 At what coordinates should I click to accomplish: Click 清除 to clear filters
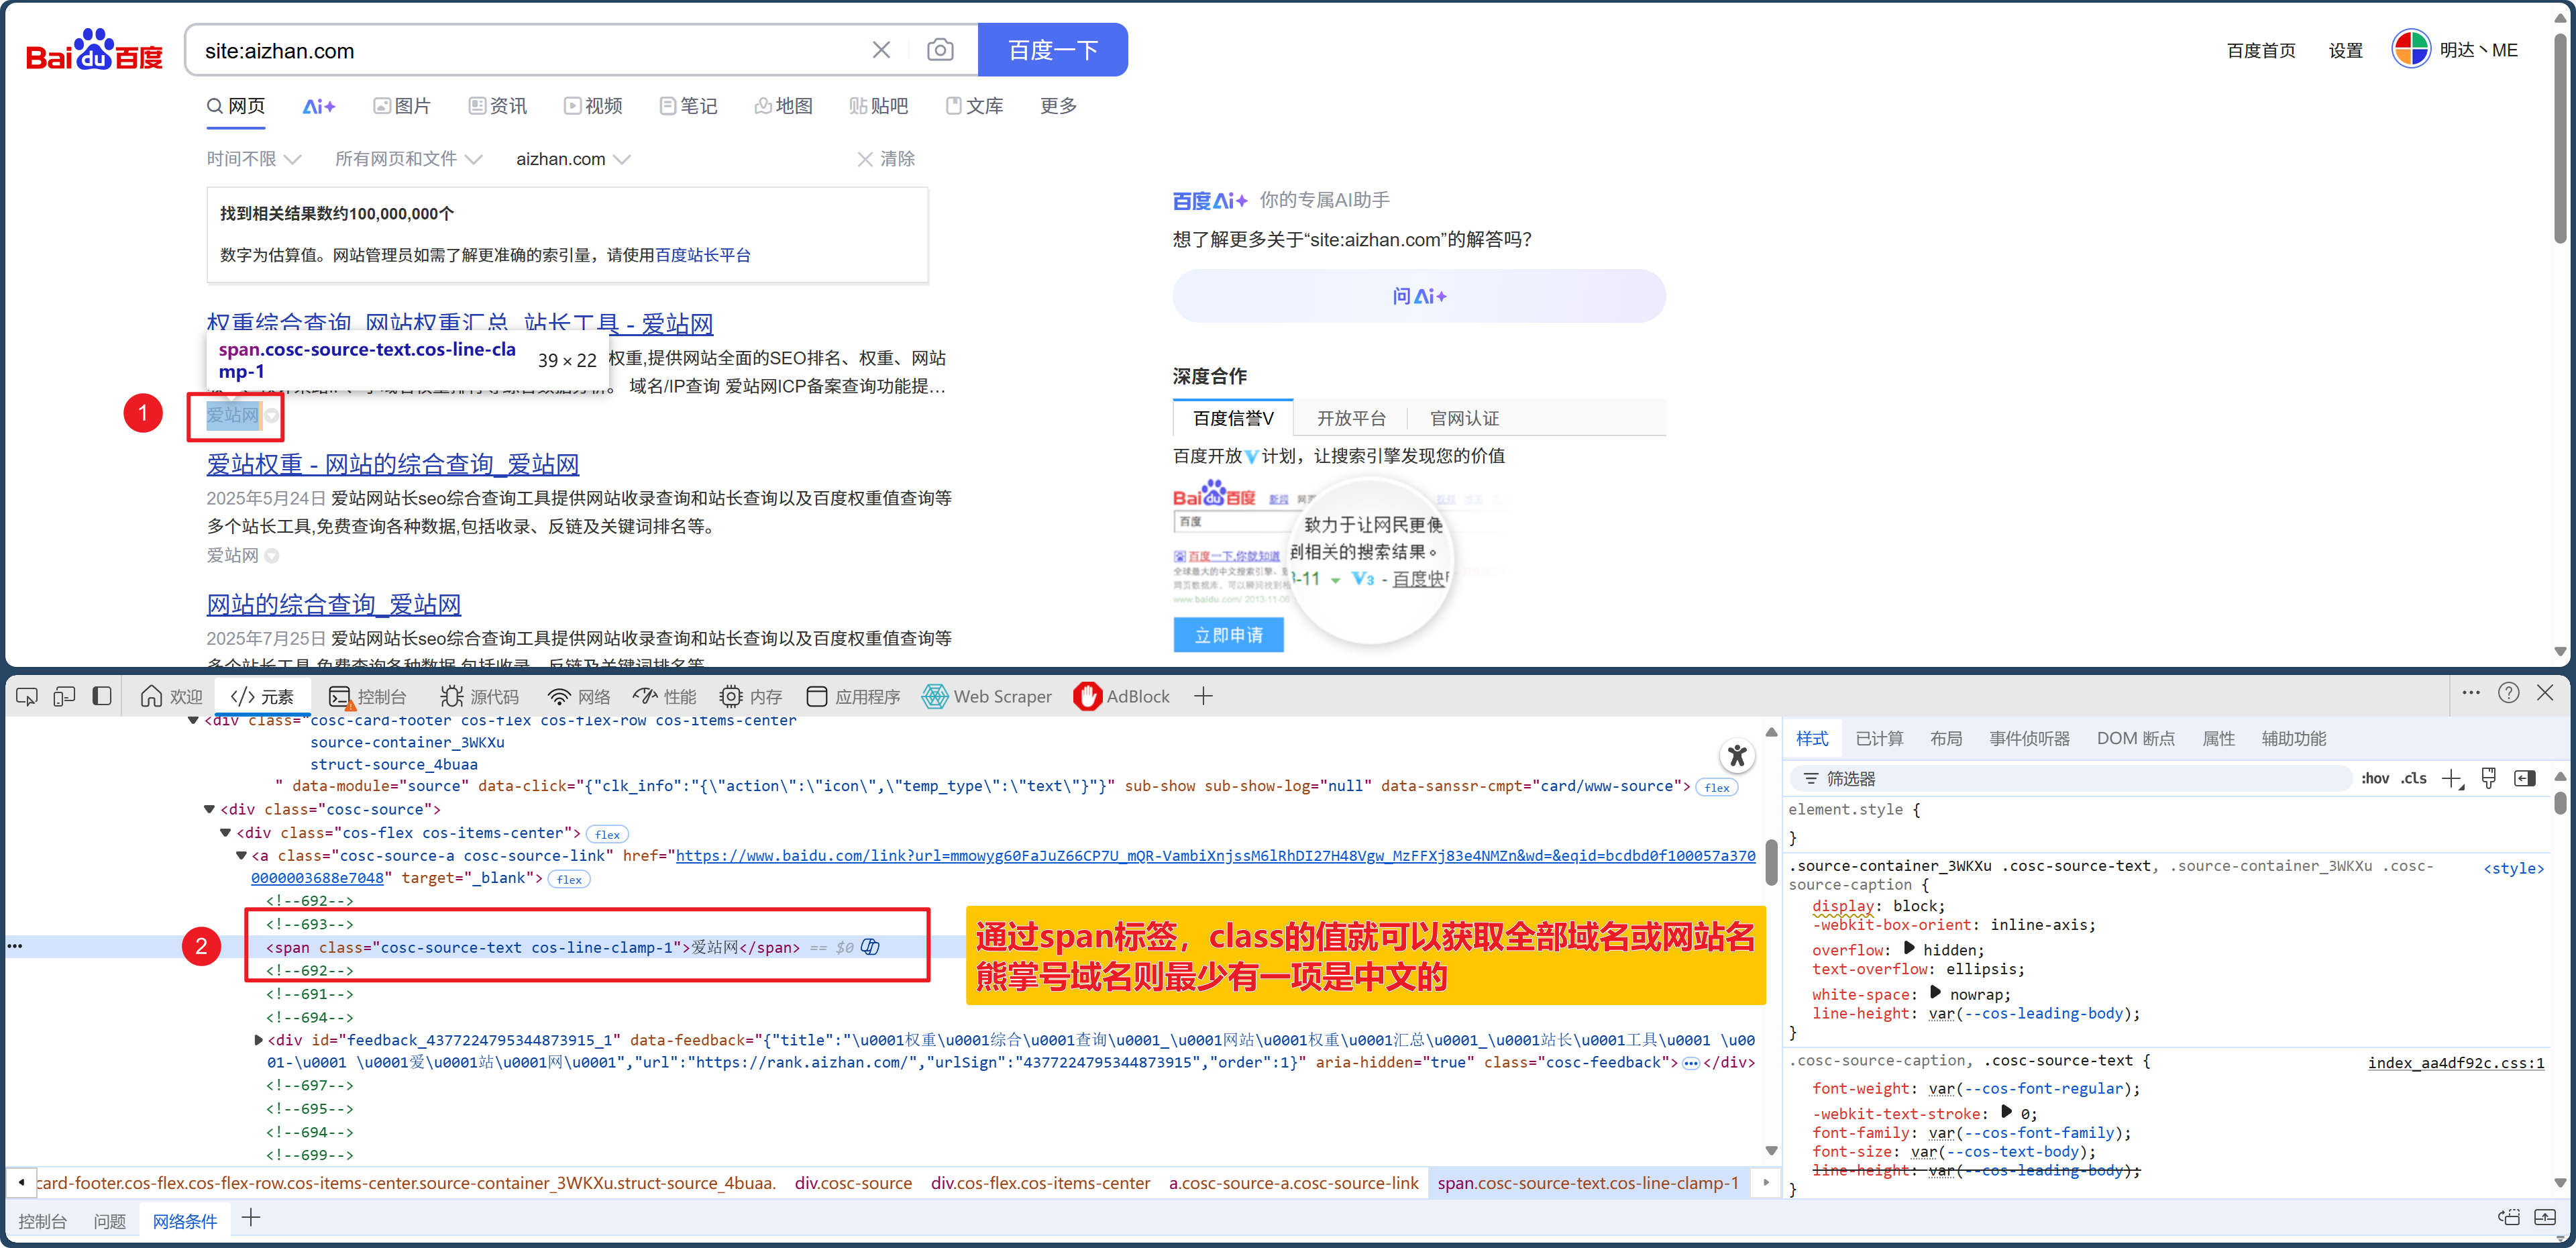tap(886, 159)
